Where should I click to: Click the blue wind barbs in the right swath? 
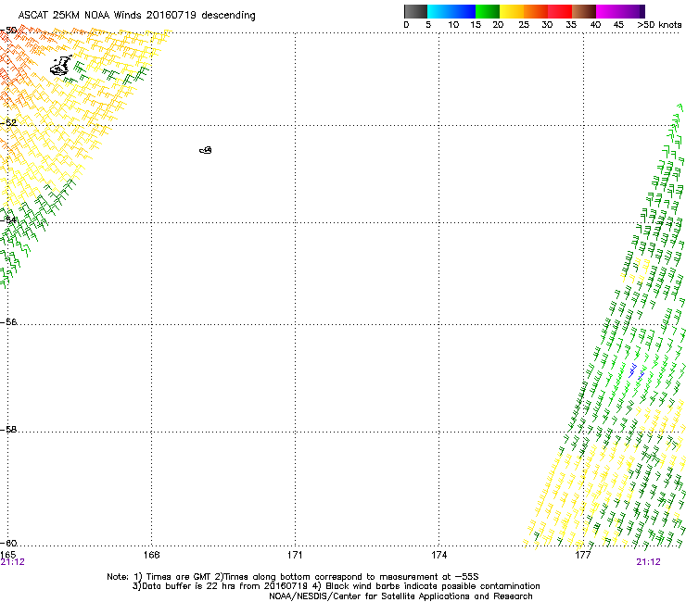637,371
